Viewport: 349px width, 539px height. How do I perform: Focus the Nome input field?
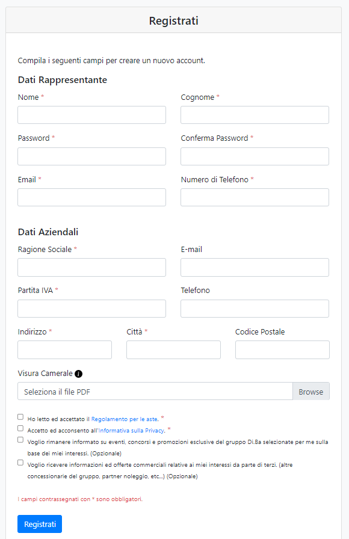[x=92, y=115]
